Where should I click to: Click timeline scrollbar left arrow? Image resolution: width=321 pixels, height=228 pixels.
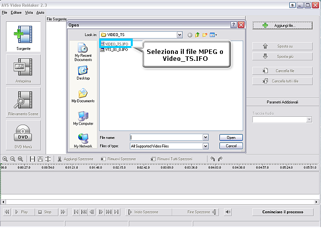tap(3, 202)
